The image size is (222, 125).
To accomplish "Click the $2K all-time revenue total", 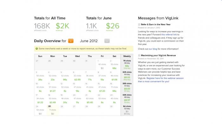I will 62,26.
